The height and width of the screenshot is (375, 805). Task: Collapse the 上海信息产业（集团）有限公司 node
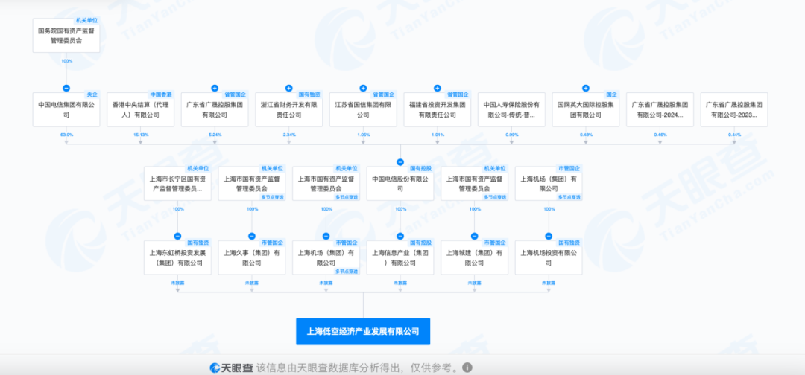[400, 236]
